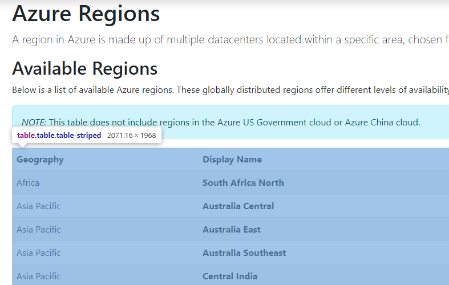Click the paragraph starting 'Below is a list'
Screen dimensions: 449x285
pyautogui.click(x=230, y=90)
